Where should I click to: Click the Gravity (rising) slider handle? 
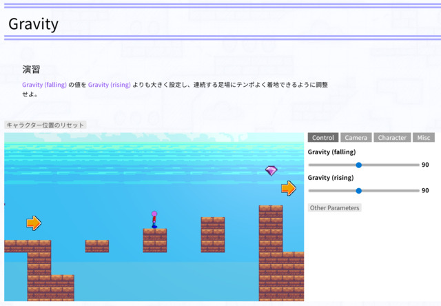pyautogui.click(x=358, y=191)
